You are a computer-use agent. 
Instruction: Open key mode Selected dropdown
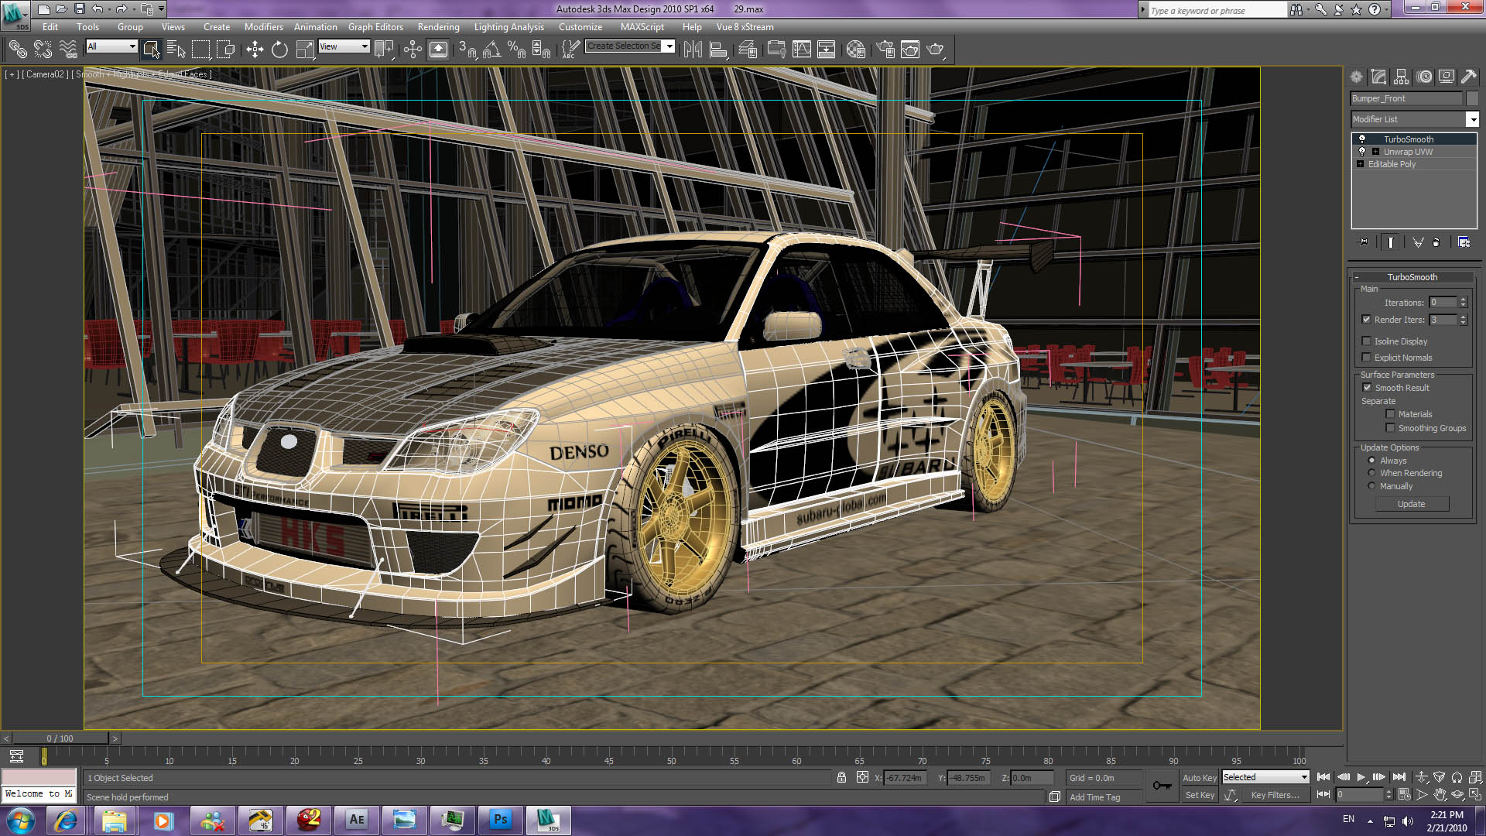pos(1265,777)
